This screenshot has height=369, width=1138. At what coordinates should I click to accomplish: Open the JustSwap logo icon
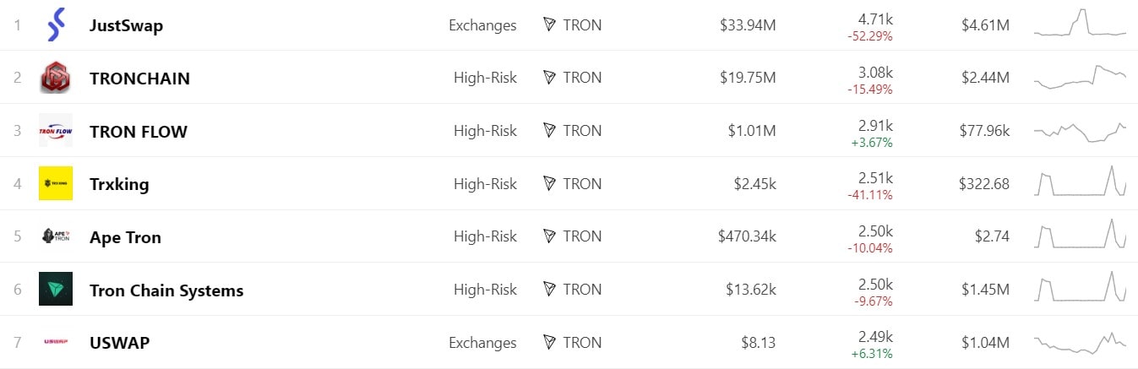pos(55,24)
